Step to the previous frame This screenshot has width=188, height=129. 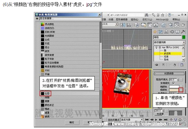click(152, 119)
